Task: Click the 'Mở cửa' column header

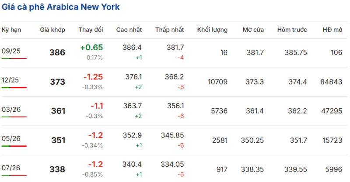Action: point(253,30)
